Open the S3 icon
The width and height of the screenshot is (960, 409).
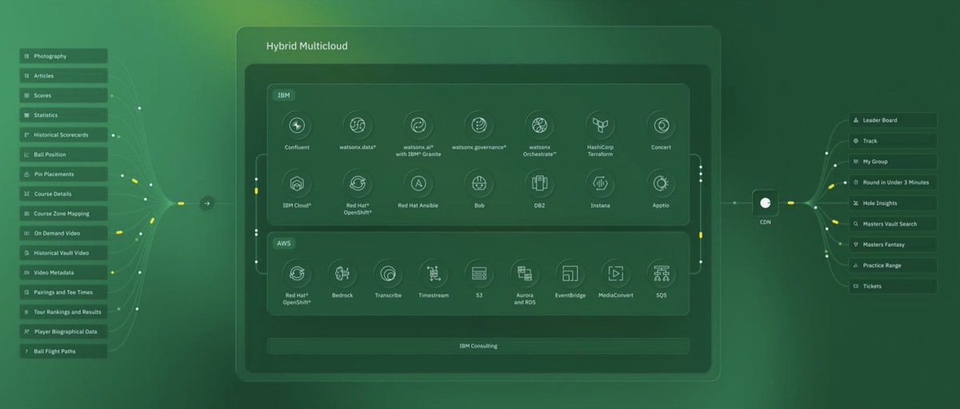pyautogui.click(x=479, y=273)
